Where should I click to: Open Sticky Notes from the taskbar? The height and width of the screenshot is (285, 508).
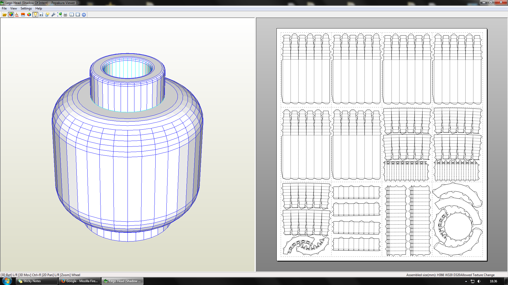(x=37, y=281)
